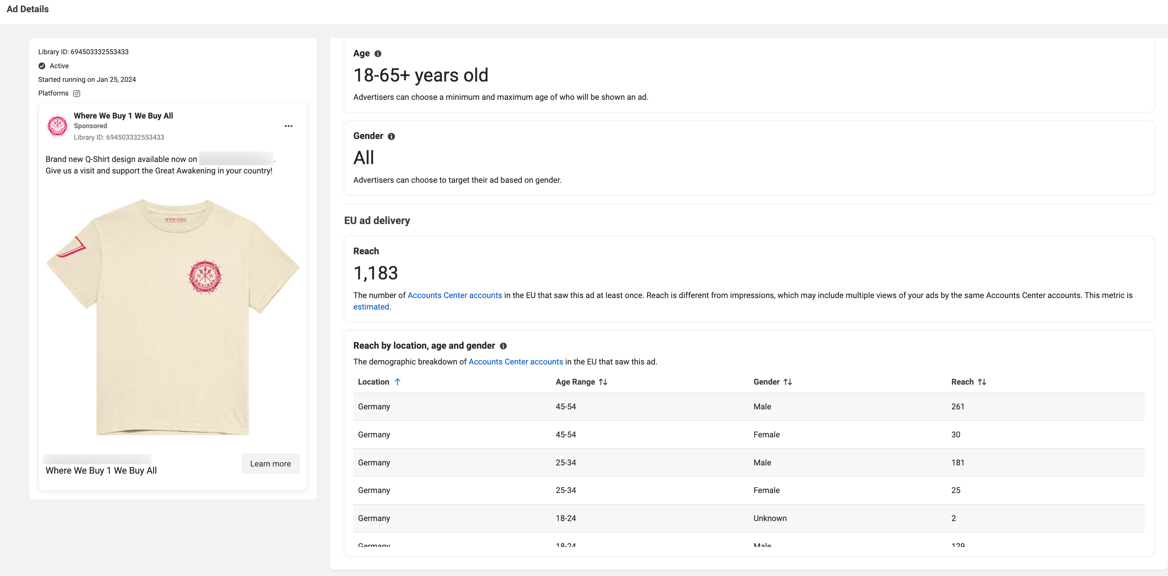Open Accounts Center link in demographic breakdown

point(515,362)
